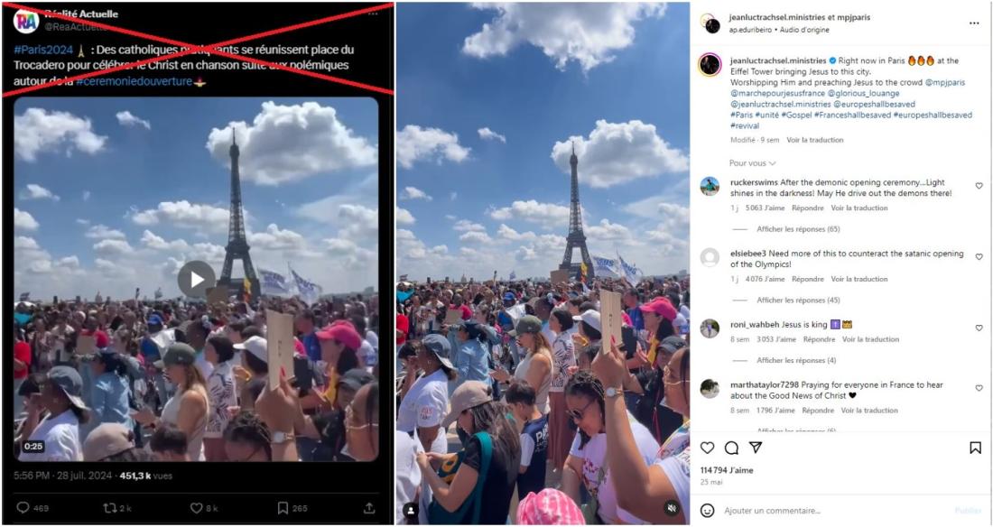Click the tagged people icon on Instagram video
Viewport: 993px width, 527px height.
click(411, 509)
